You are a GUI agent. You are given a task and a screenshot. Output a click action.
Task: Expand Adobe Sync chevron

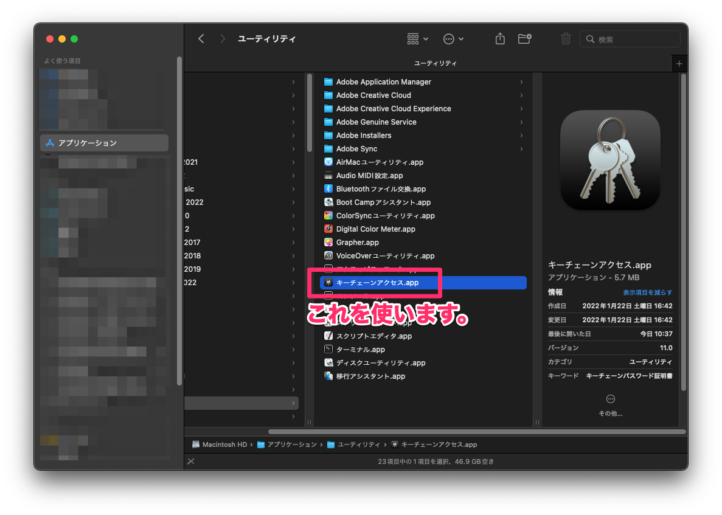[521, 148]
